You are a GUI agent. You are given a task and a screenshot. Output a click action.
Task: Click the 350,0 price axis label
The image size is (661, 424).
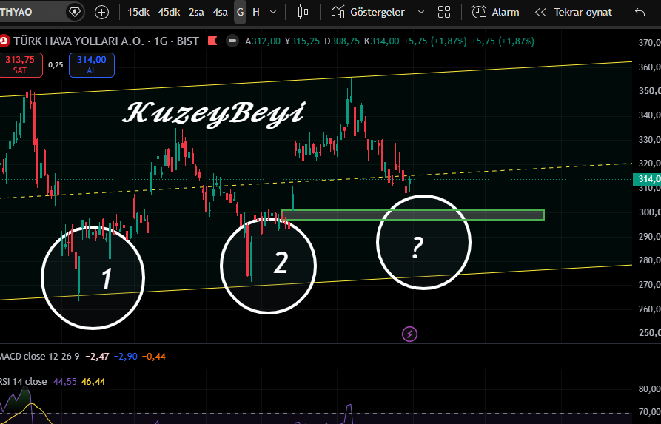pos(650,91)
